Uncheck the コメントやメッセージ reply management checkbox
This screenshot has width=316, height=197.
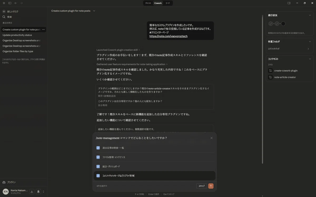pyautogui.click(x=98, y=176)
